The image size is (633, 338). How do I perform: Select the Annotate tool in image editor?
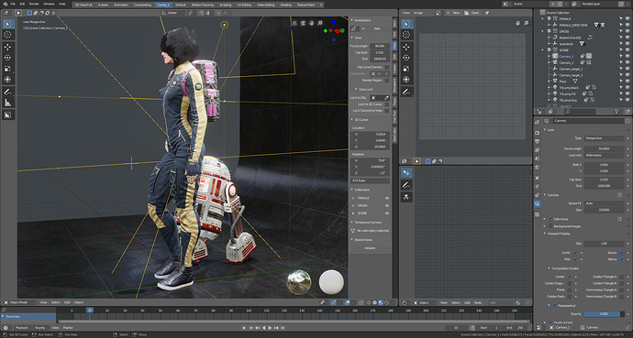click(406, 92)
